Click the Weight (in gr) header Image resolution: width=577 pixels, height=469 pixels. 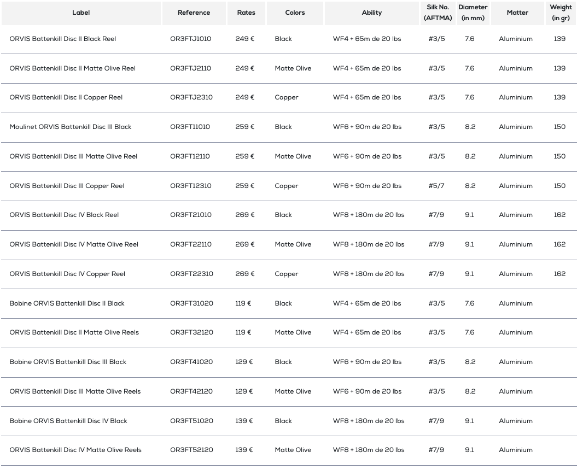[561, 13]
